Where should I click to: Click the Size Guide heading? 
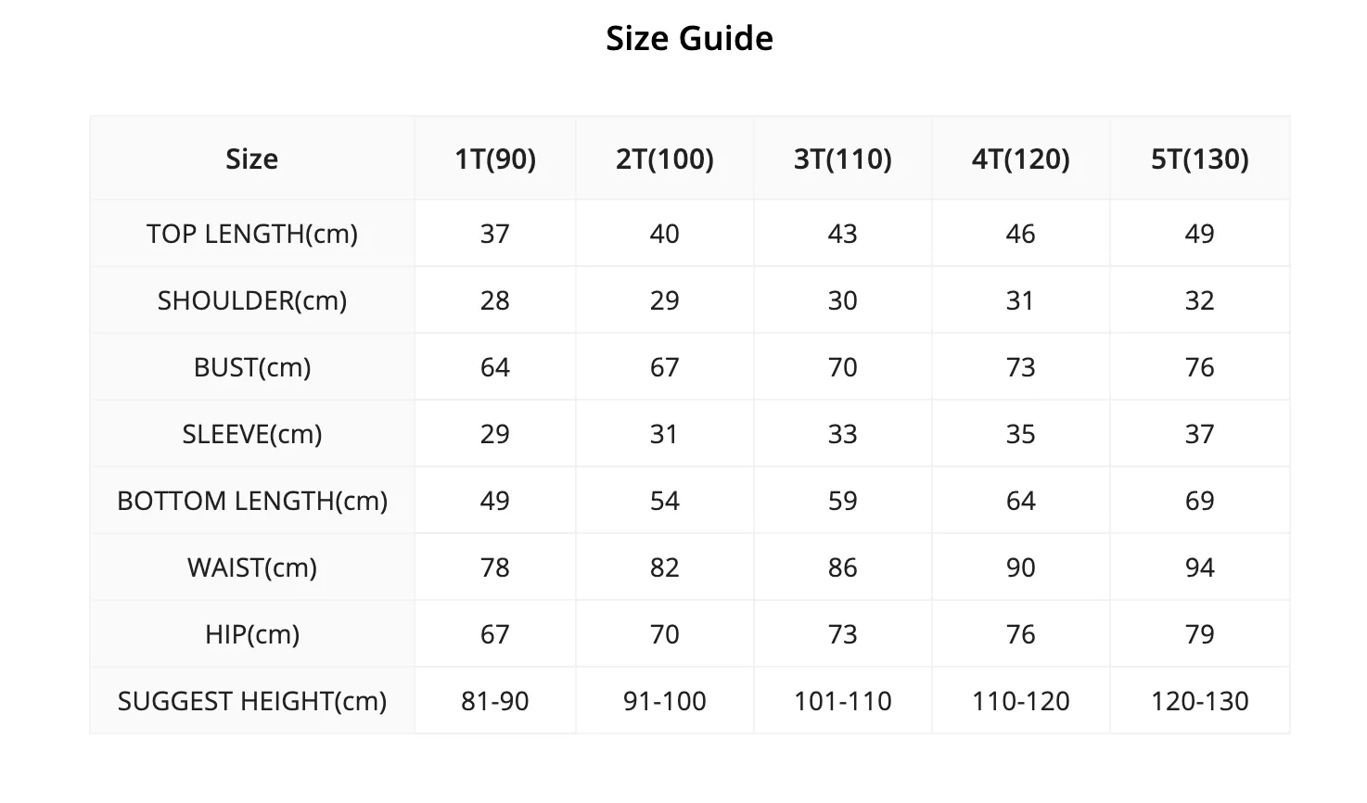(x=689, y=38)
